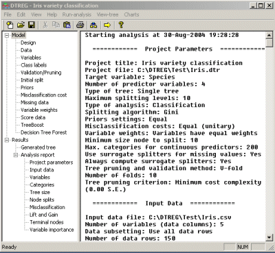Screen dimensions: 275x253
Task: Click the 'Number of folds: 10' line
Action: pos(121,176)
